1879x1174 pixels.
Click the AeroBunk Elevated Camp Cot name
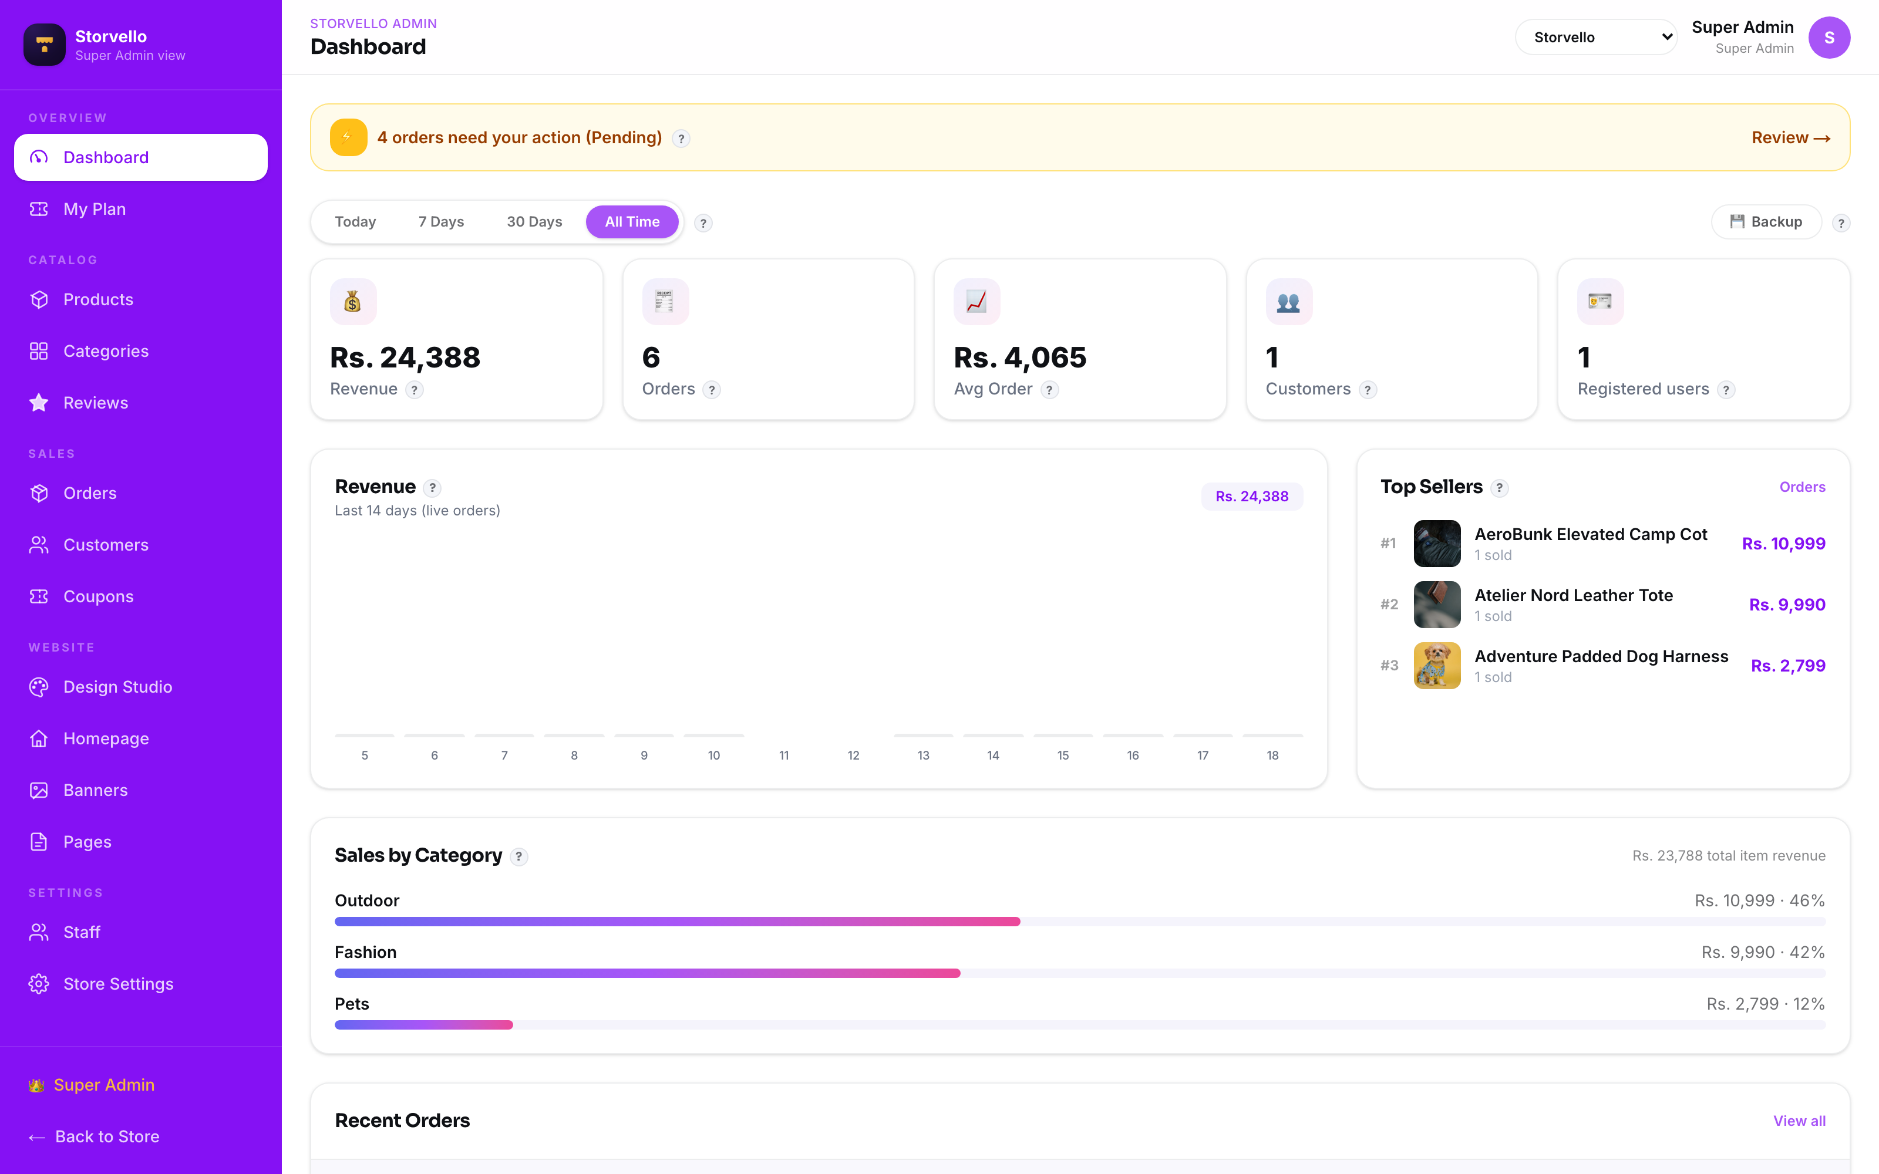coord(1591,534)
